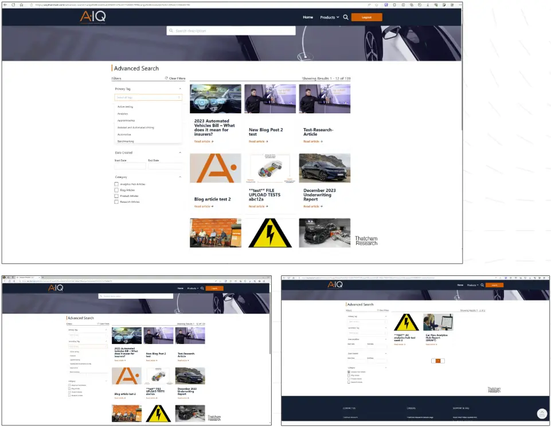551x427 pixels.
Task: Go to Home in the top window's navbar
Action: tap(308, 17)
